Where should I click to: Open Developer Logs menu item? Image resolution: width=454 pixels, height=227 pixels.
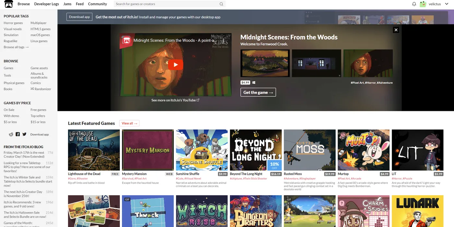click(47, 4)
